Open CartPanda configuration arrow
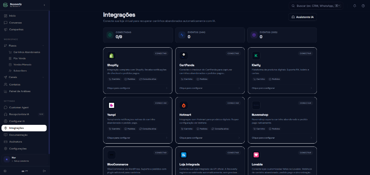Viewport: 370px width, 175px height. [x=239, y=88]
